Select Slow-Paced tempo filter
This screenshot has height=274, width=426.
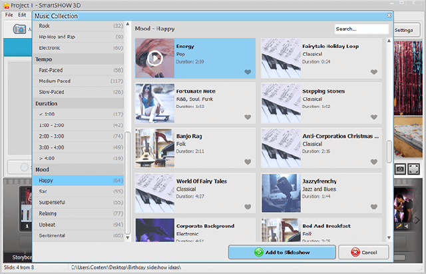(79, 92)
